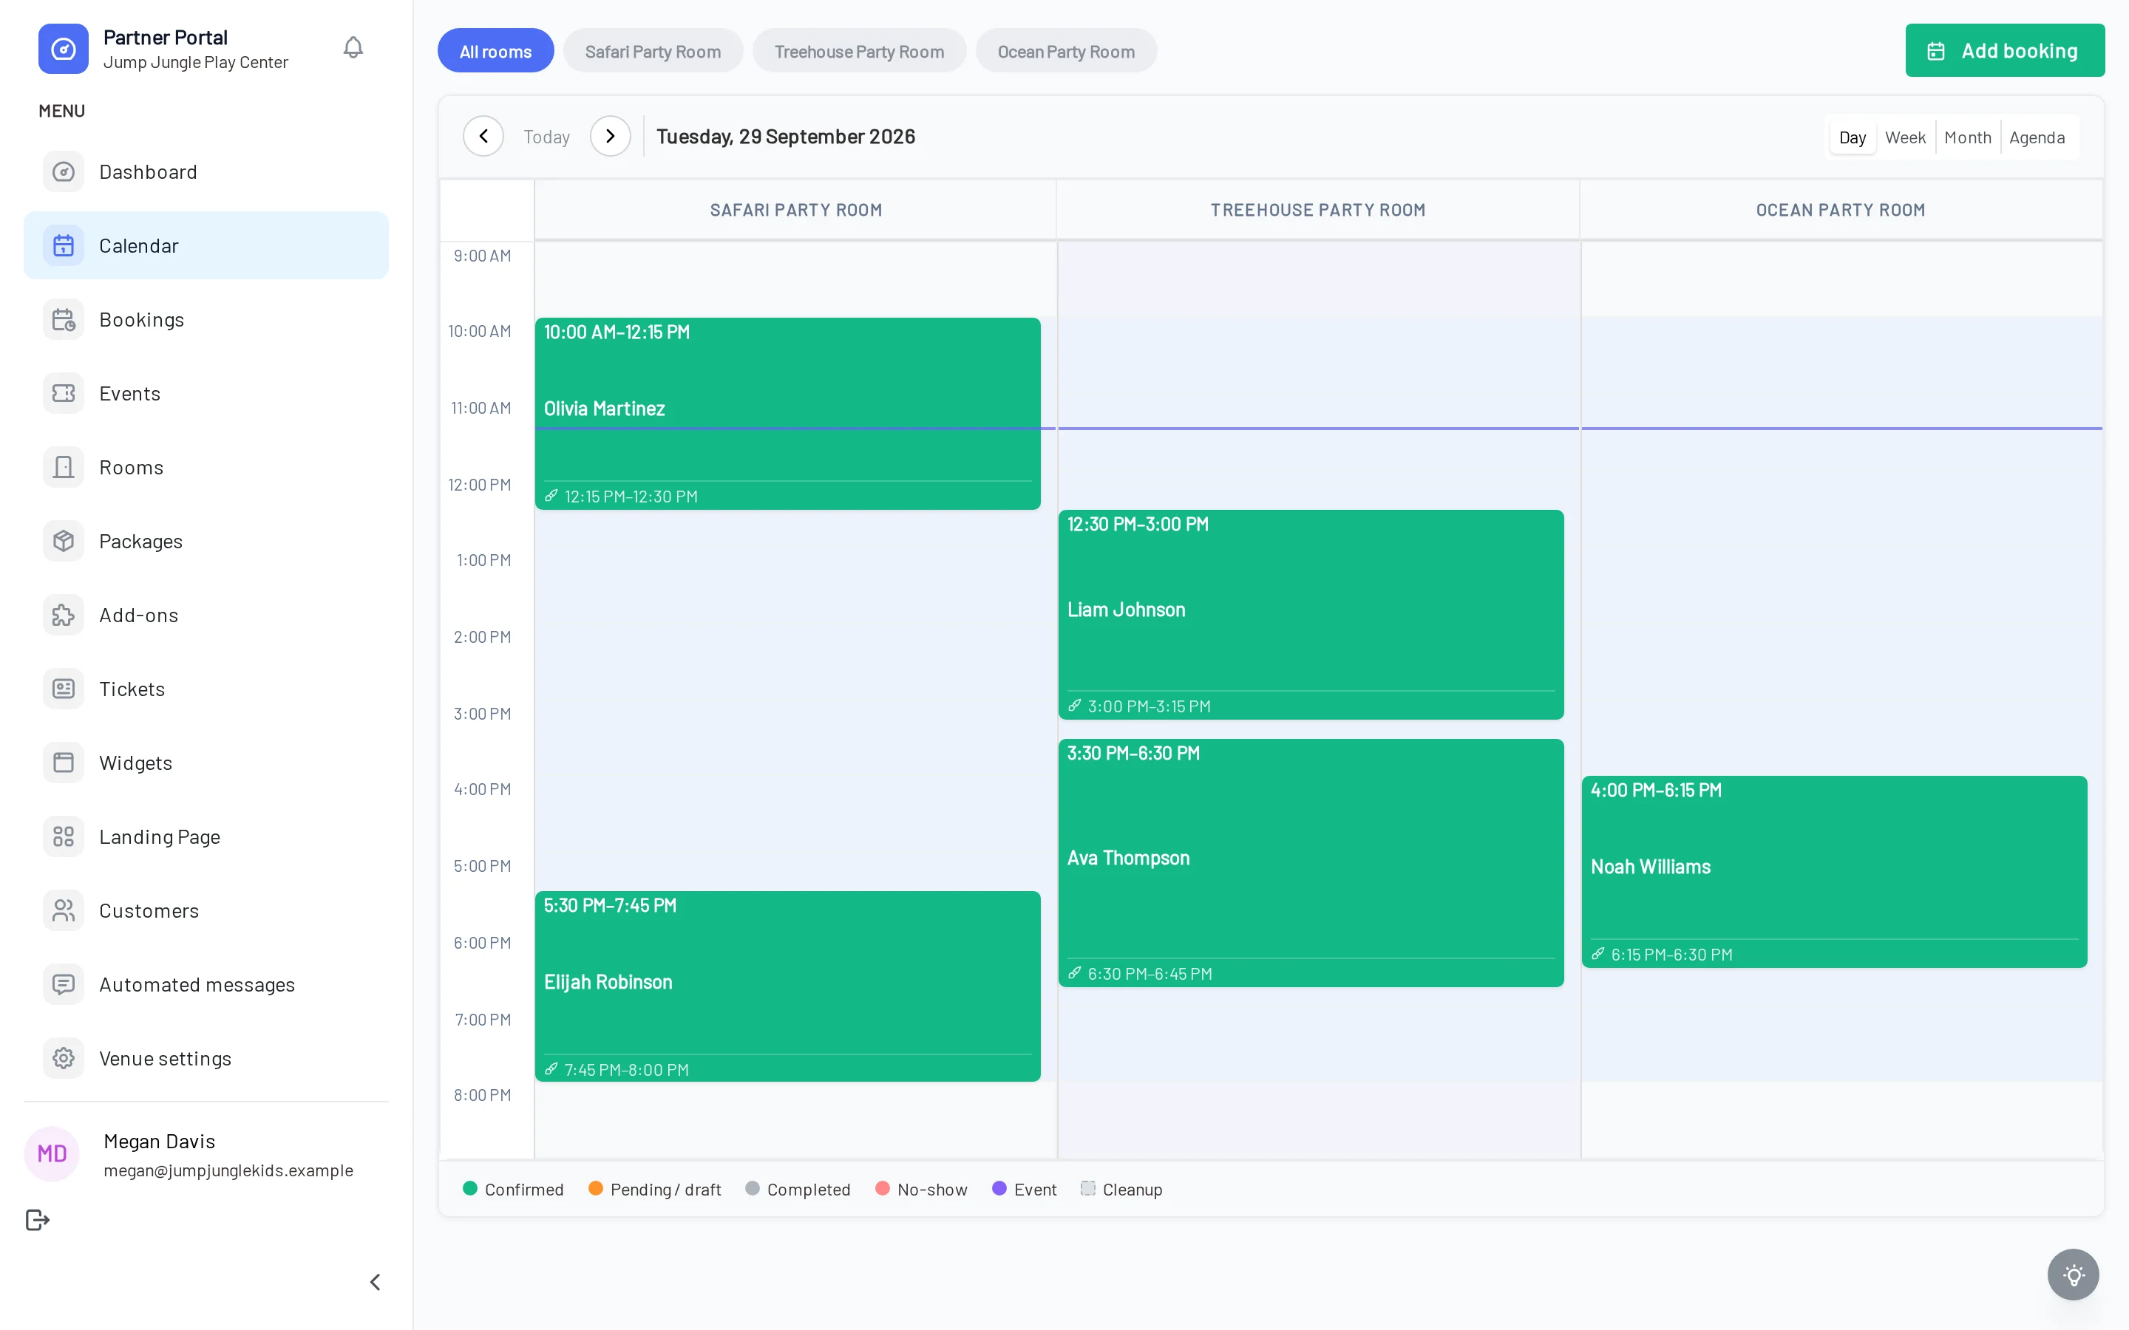Click the Add-ons puzzle icon
Viewport: 2129px width, 1330px height.
point(64,615)
